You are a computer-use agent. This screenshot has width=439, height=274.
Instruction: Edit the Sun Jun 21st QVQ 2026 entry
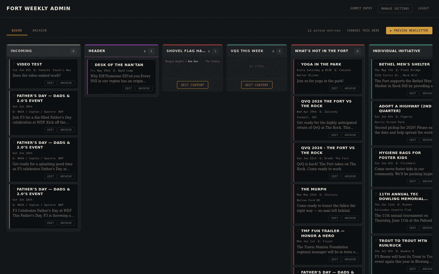[x=335, y=176]
